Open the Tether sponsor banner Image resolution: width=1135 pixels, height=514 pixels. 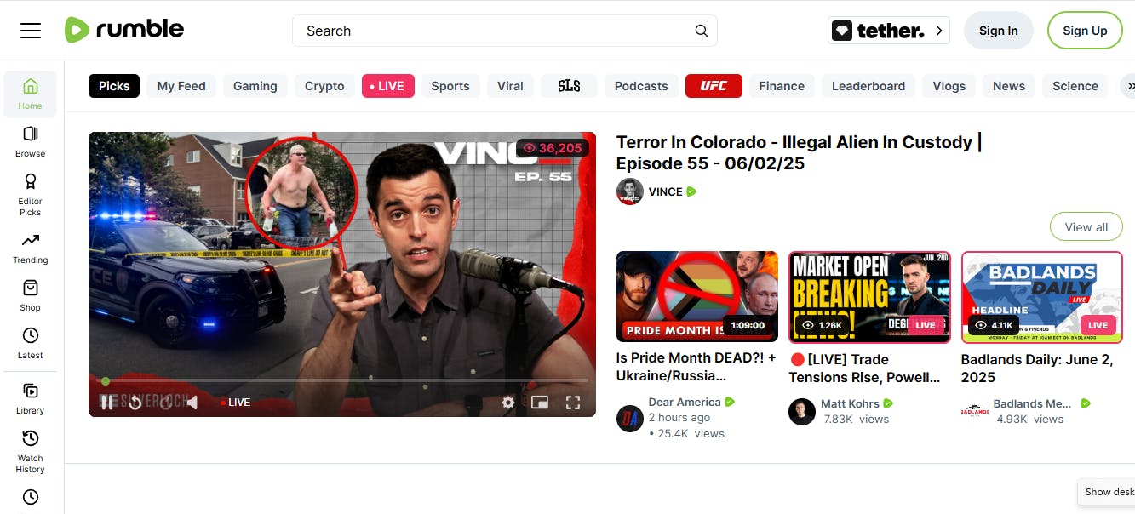click(889, 31)
